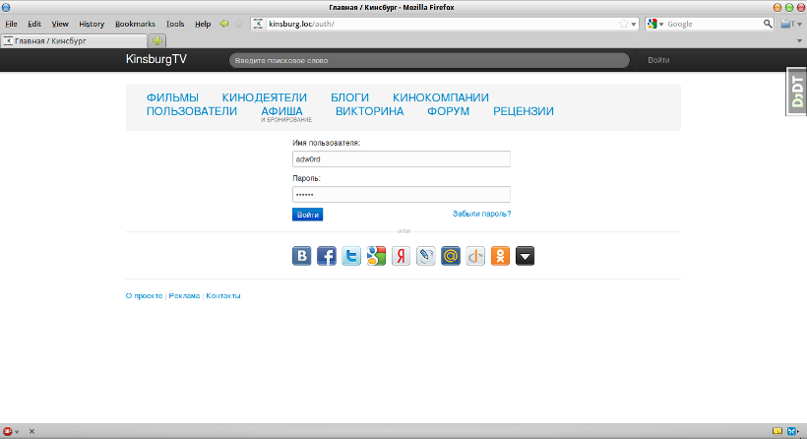This screenshot has width=807, height=439.
Task: Open the History menu
Action: (92, 24)
